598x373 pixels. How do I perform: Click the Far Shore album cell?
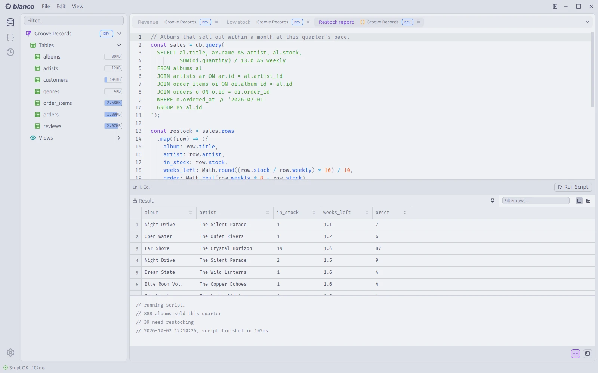168,248
